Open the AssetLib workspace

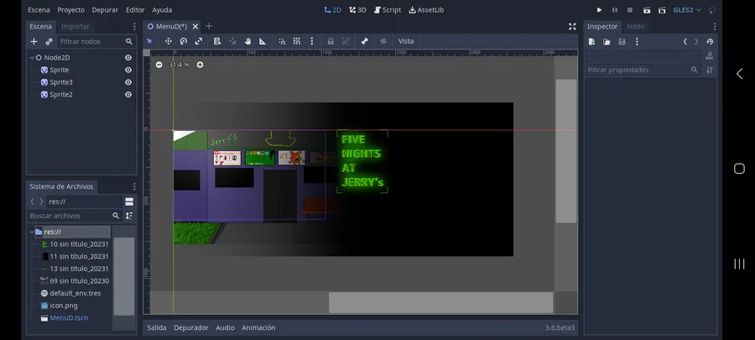click(x=426, y=9)
